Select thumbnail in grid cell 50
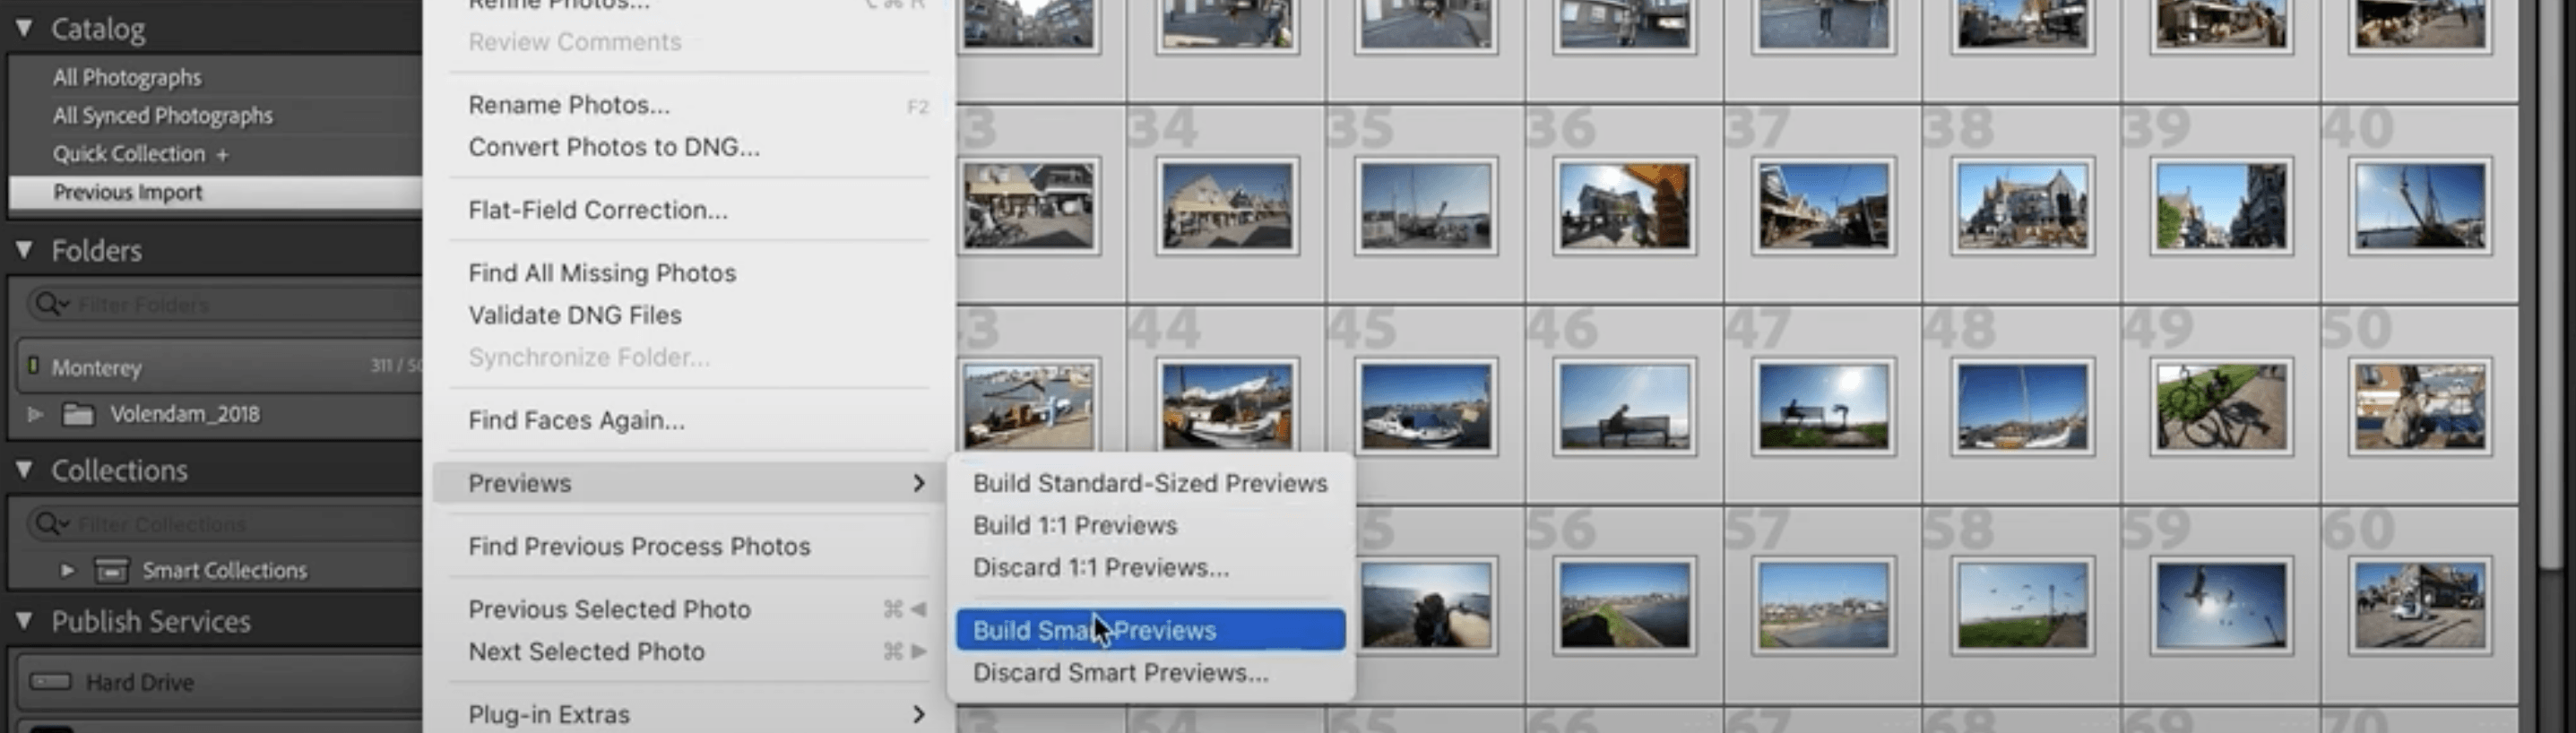 (2419, 407)
